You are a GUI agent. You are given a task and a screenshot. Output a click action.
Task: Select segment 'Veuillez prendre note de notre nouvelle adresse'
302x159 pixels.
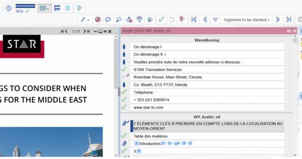click(207, 62)
